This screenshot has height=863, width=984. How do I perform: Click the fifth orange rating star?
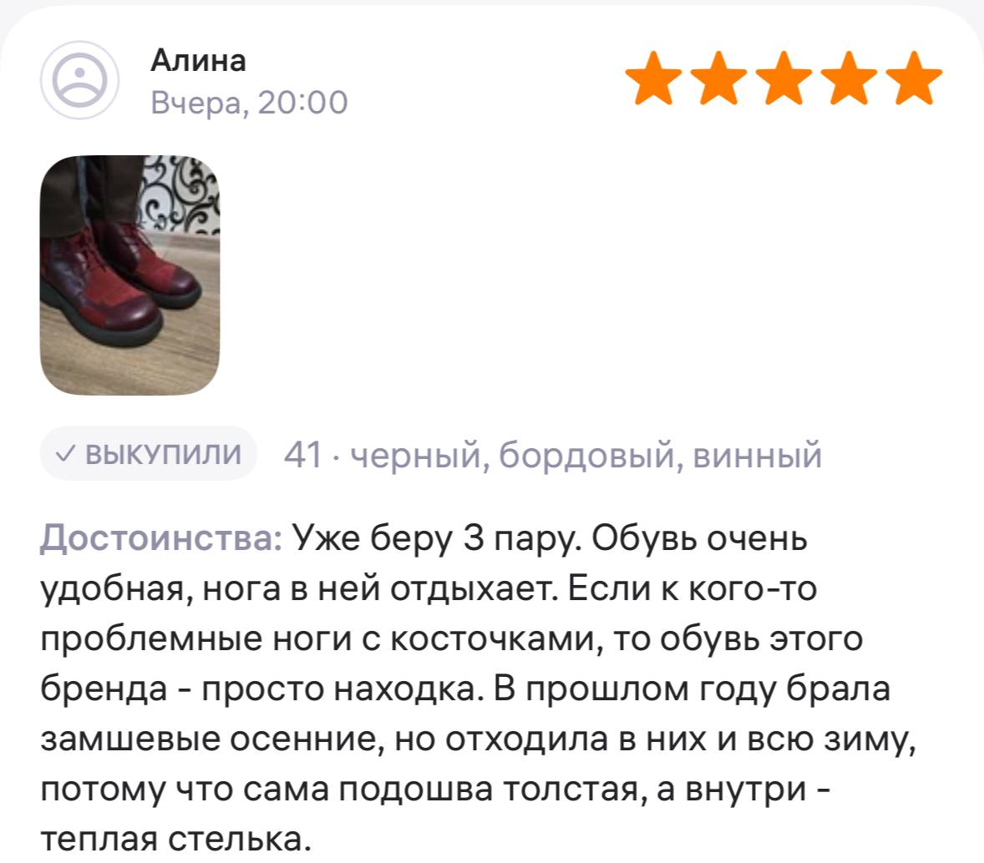pyautogui.click(x=915, y=78)
